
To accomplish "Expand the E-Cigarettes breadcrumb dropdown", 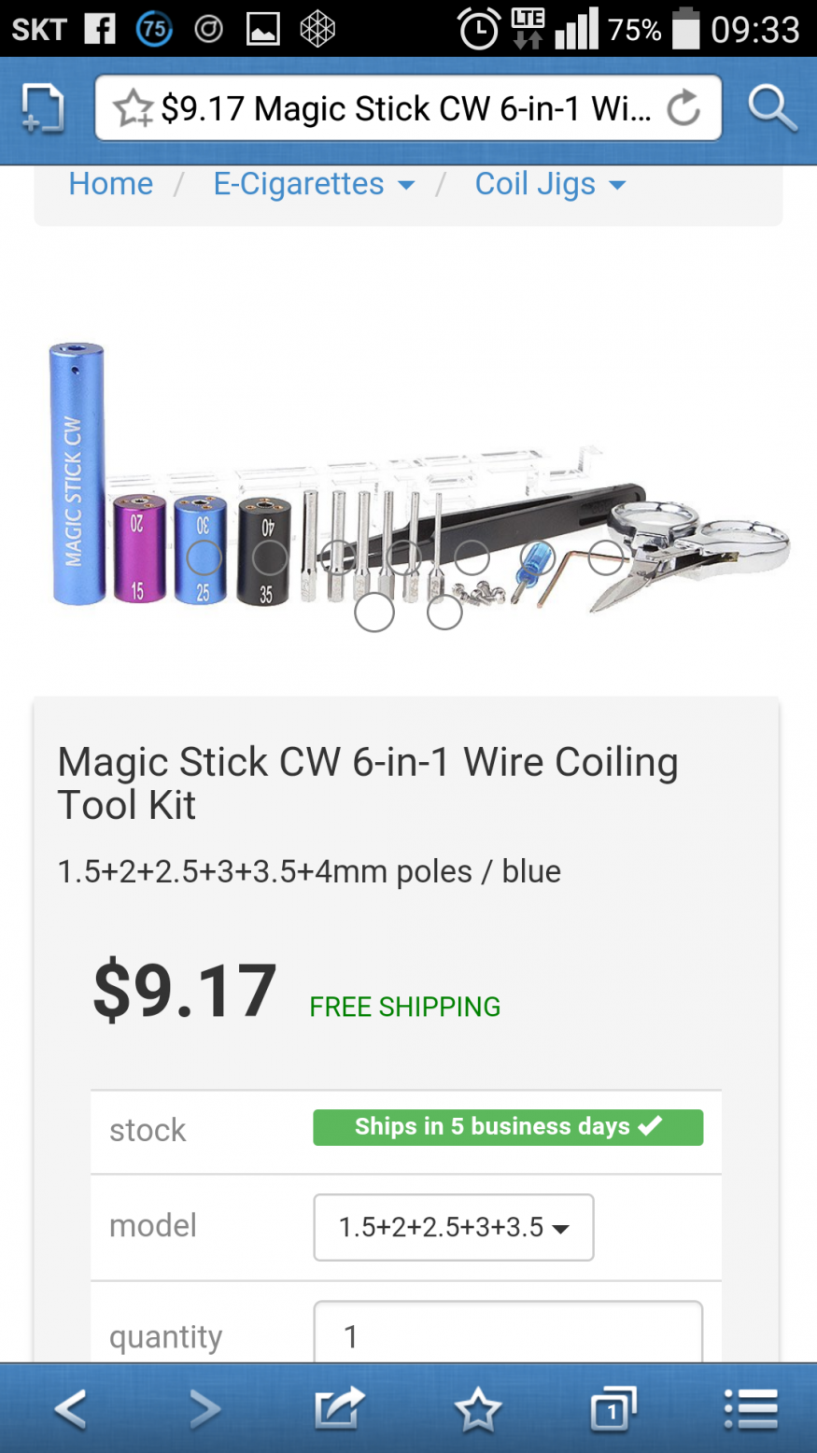I will point(314,184).
